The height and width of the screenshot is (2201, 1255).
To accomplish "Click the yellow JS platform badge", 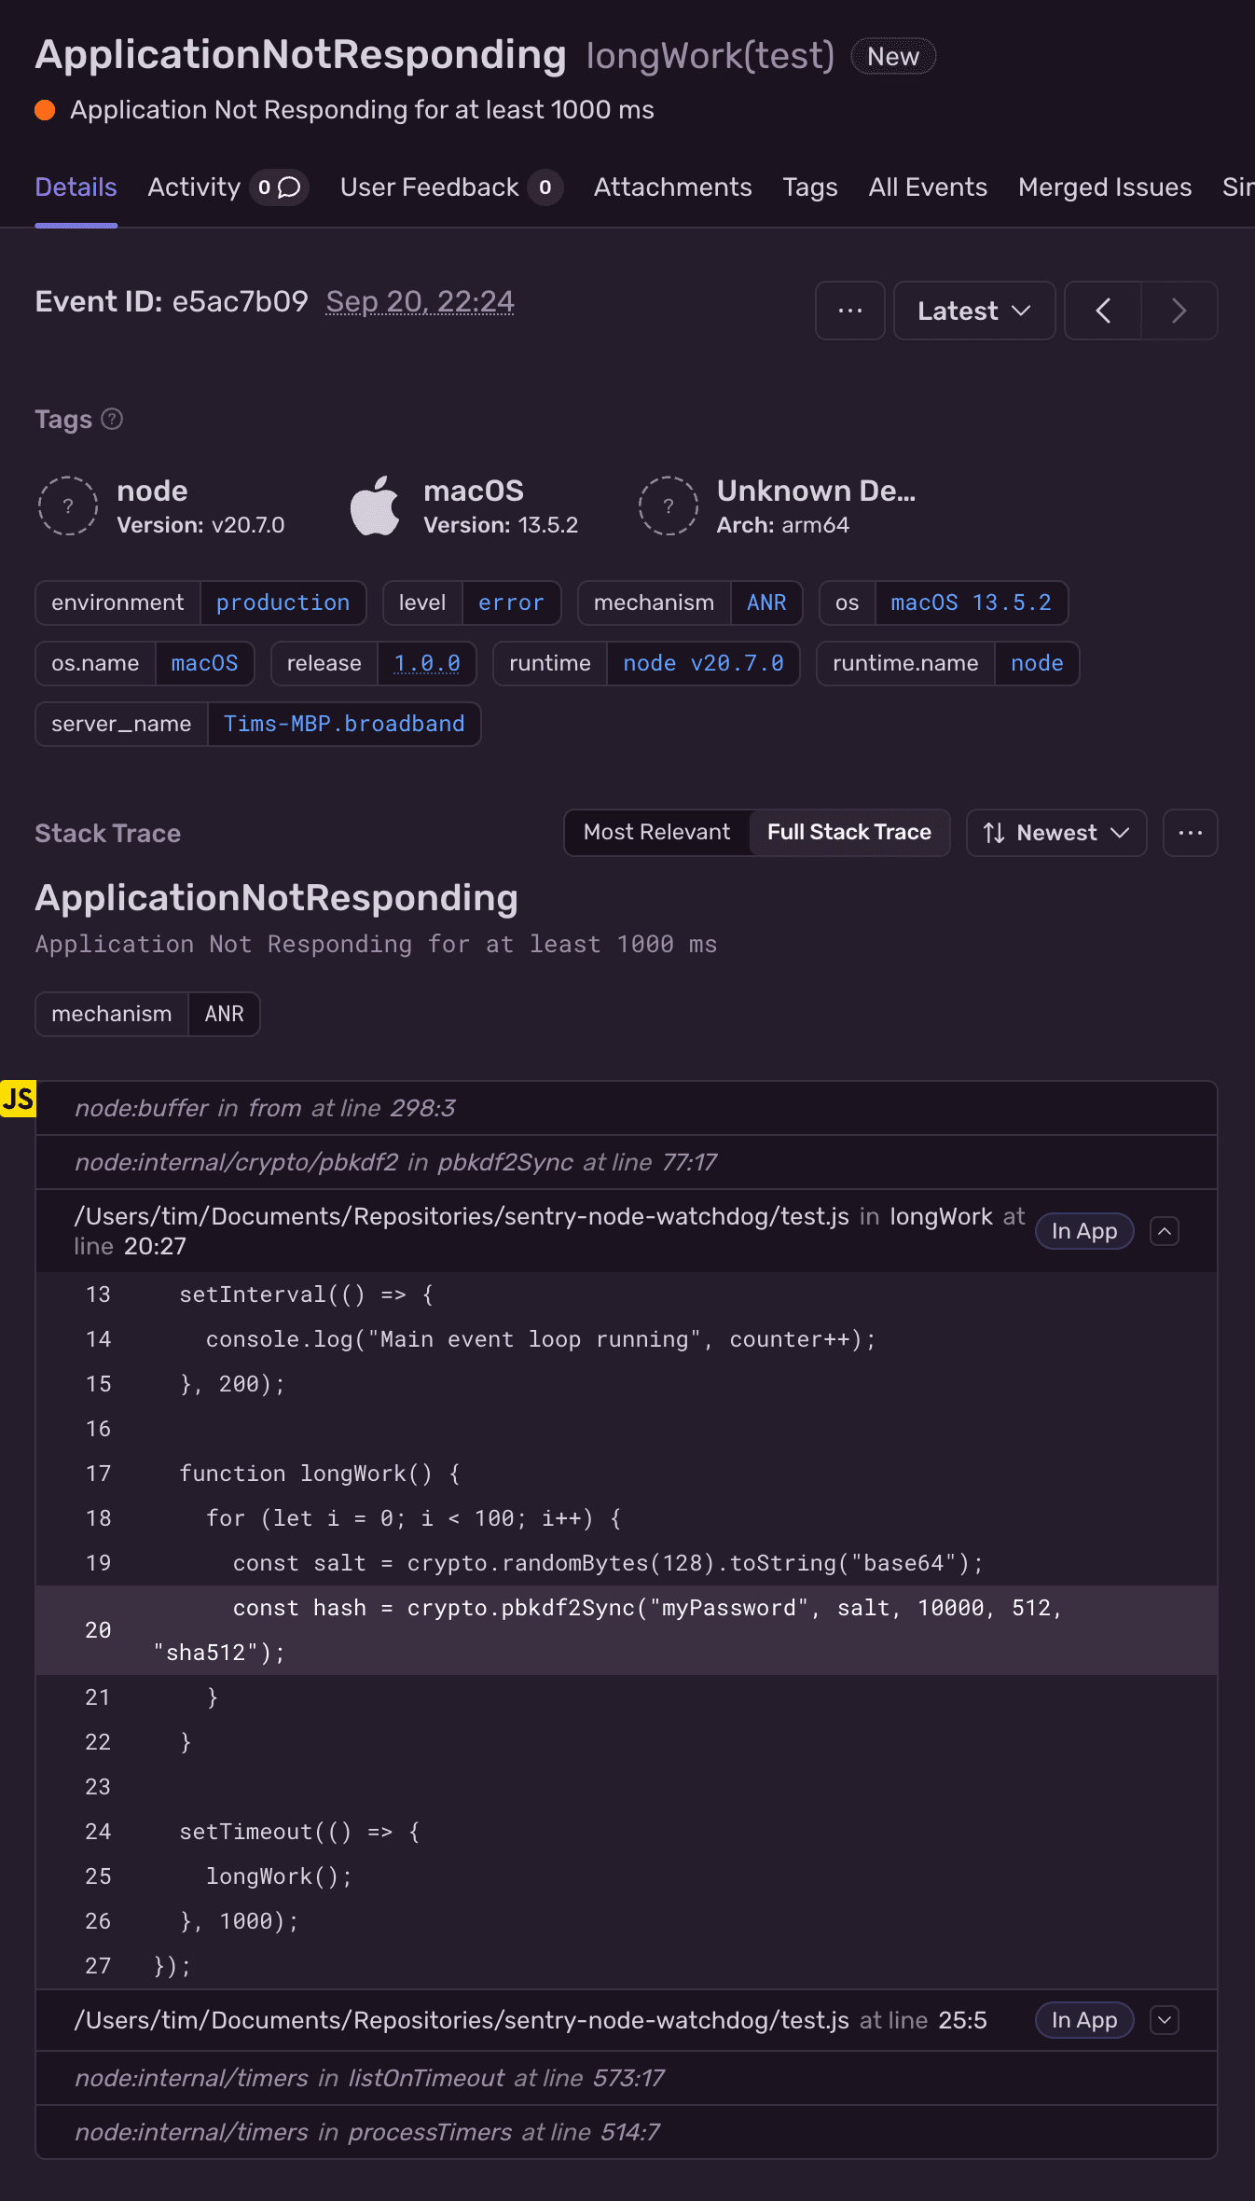I will [x=18, y=1099].
